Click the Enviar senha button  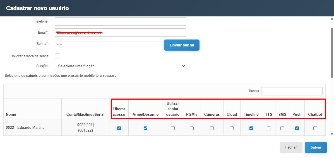182,45
